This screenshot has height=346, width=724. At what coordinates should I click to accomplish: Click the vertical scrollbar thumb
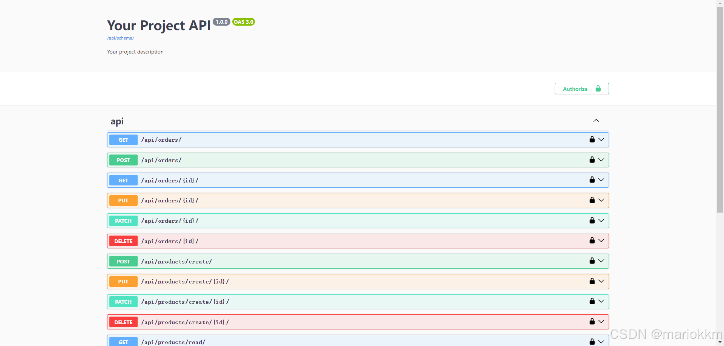720,109
